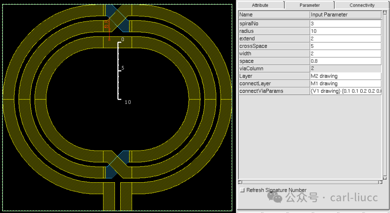Click the right inductor terminal at bottom
The image size is (390, 213).
click(x=126, y=196)
